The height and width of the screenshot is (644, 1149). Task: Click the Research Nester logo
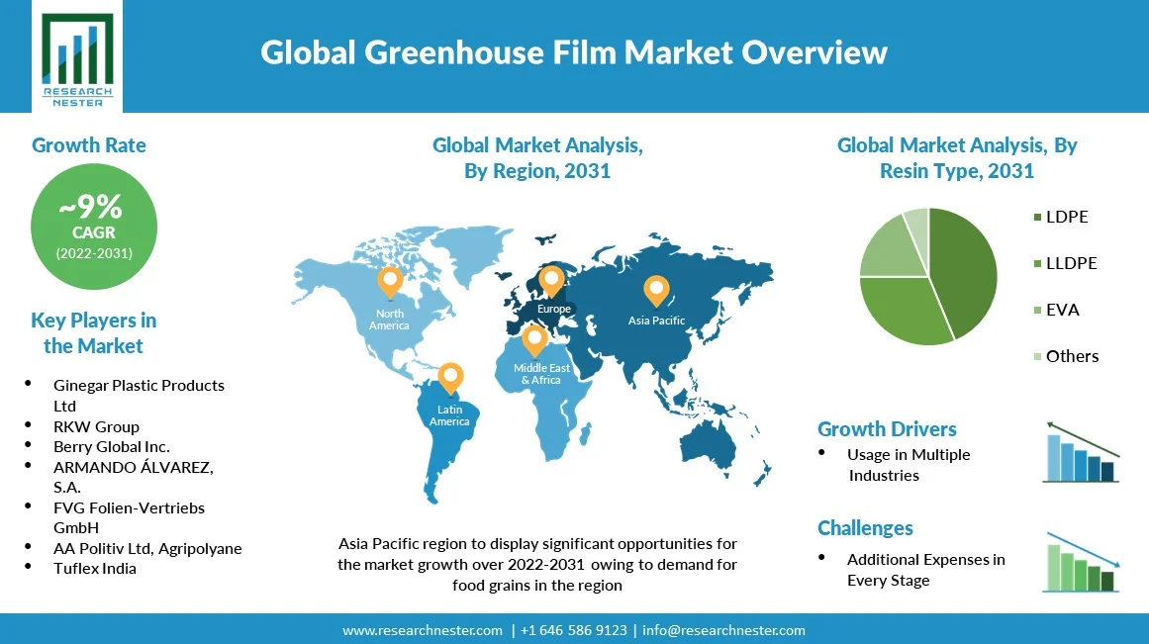(77, 57)
